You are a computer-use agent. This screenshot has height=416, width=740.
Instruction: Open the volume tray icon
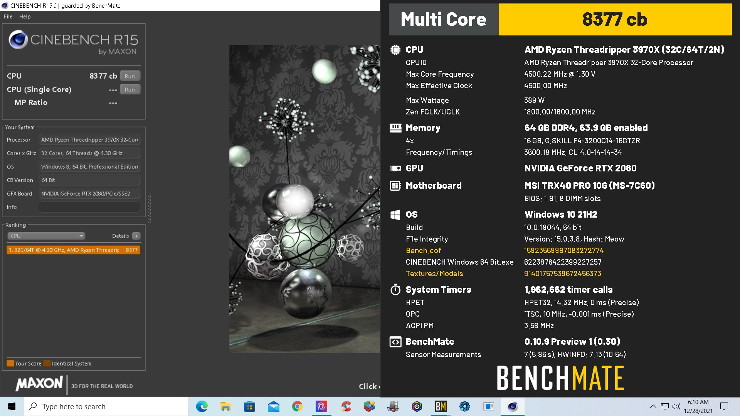point(676,406)
